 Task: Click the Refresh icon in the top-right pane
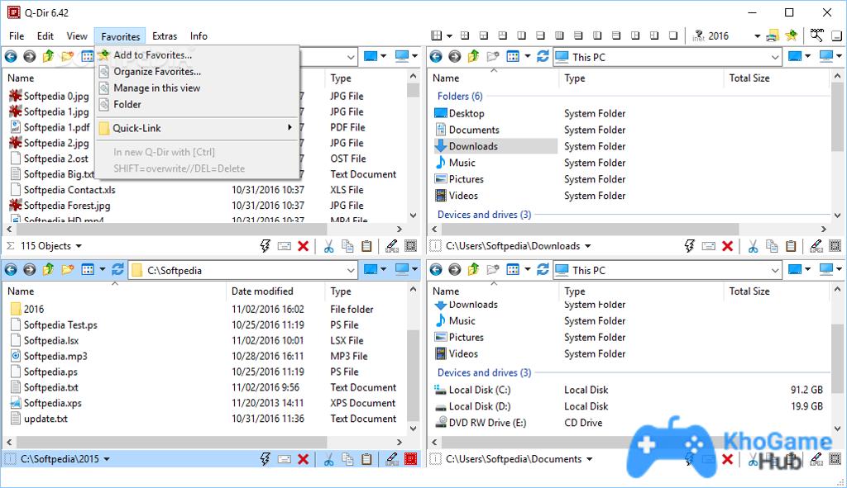pos(543,57)
